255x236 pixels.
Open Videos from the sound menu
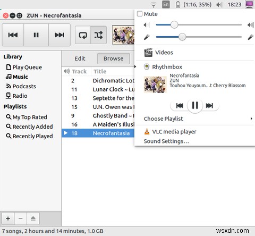pyautogui.click(x=194, y=53)
